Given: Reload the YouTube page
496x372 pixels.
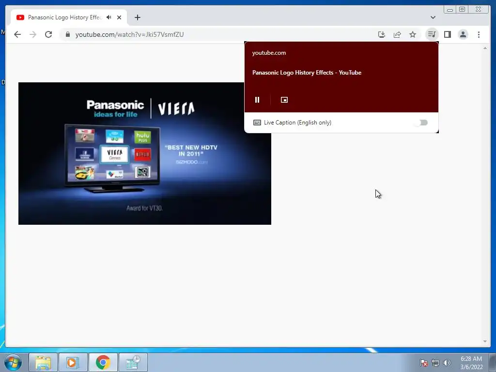Looking at the screenshot, I should coord(48,34).
